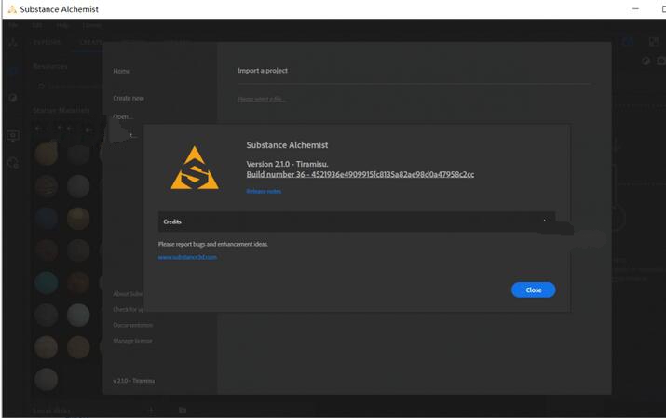The width and height of the screenshot is (666, 418).
Task: Open the Manage license entry
Action: point(132,341)
